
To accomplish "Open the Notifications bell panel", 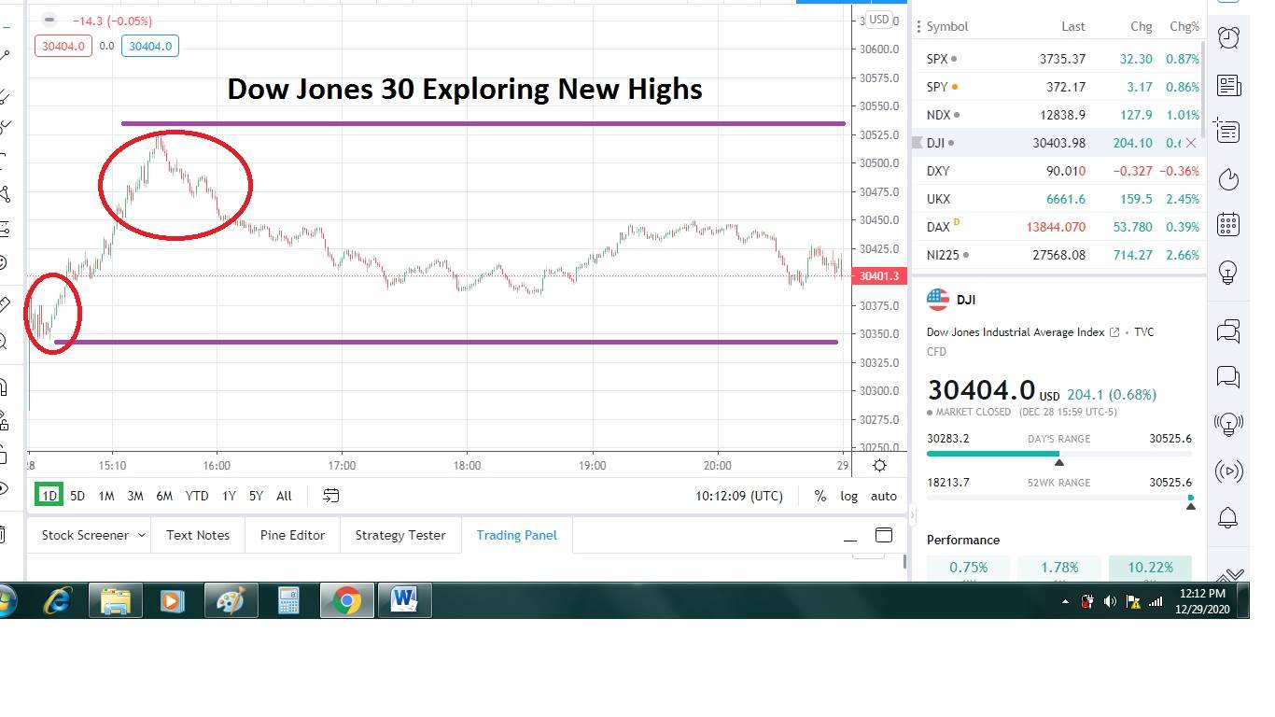I will 1229,517.
